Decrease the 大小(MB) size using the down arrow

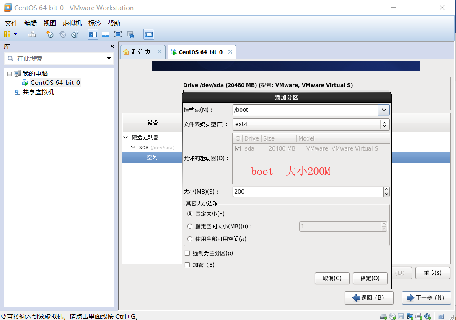coord(386,194)
